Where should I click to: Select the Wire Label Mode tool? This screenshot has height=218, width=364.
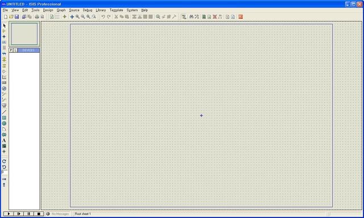pos(4,42)
